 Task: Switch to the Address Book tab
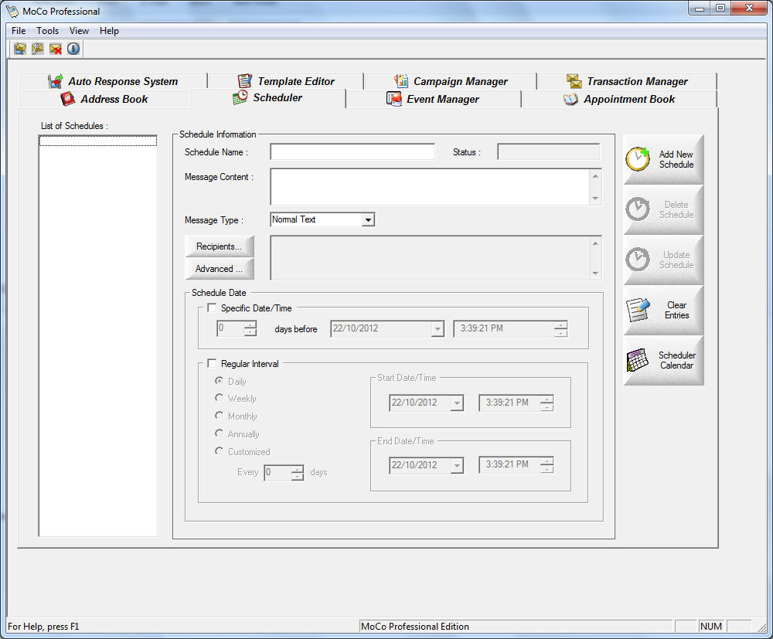click(x=104, y=99)
